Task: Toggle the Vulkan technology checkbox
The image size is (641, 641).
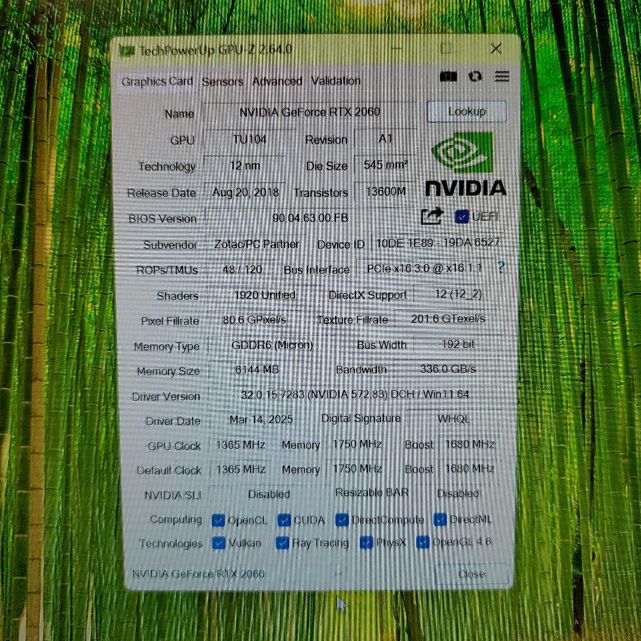Action: point(220,542)
